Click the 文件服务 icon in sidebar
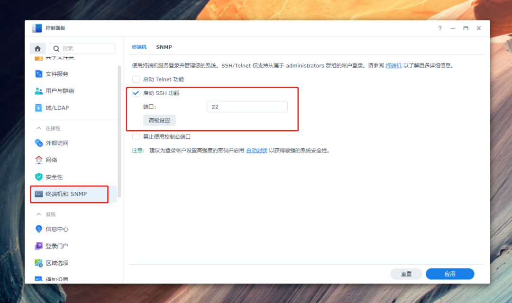Screen dimensions: 512x303 [38, 74]
